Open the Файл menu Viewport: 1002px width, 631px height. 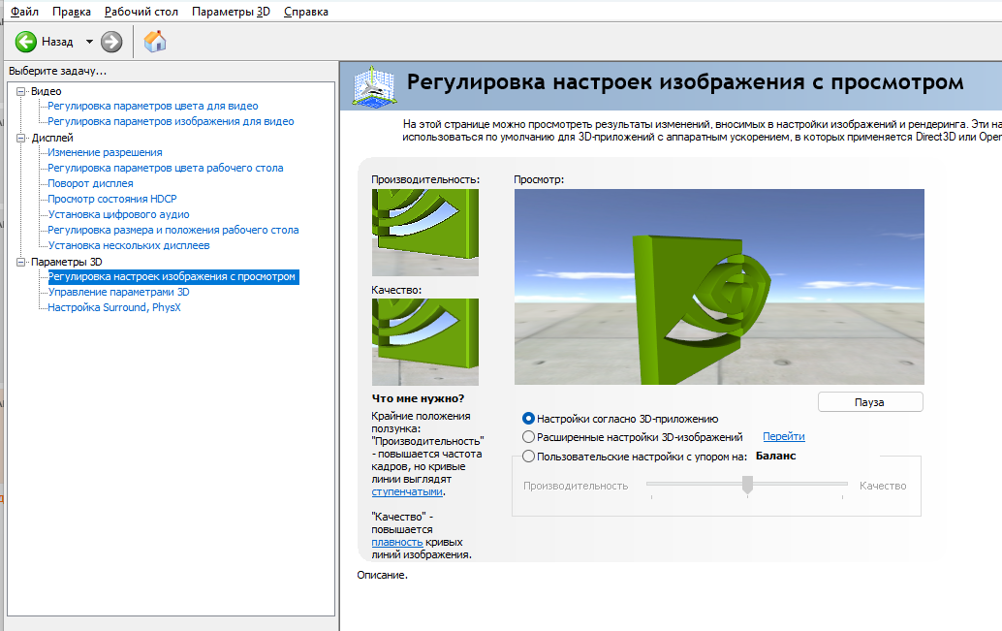coord(24,12)
